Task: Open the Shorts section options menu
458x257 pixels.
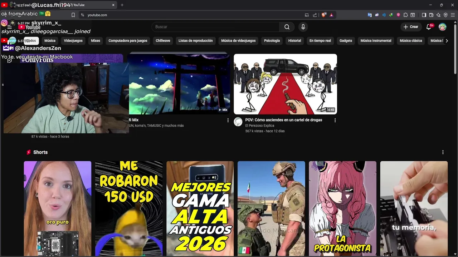Action: pyautogui.click(x=443, y=152)
